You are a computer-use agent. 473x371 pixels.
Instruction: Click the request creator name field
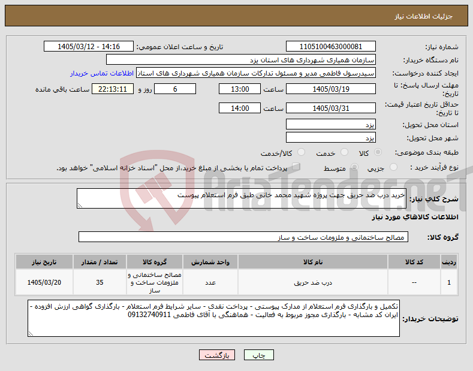(256, 73)
